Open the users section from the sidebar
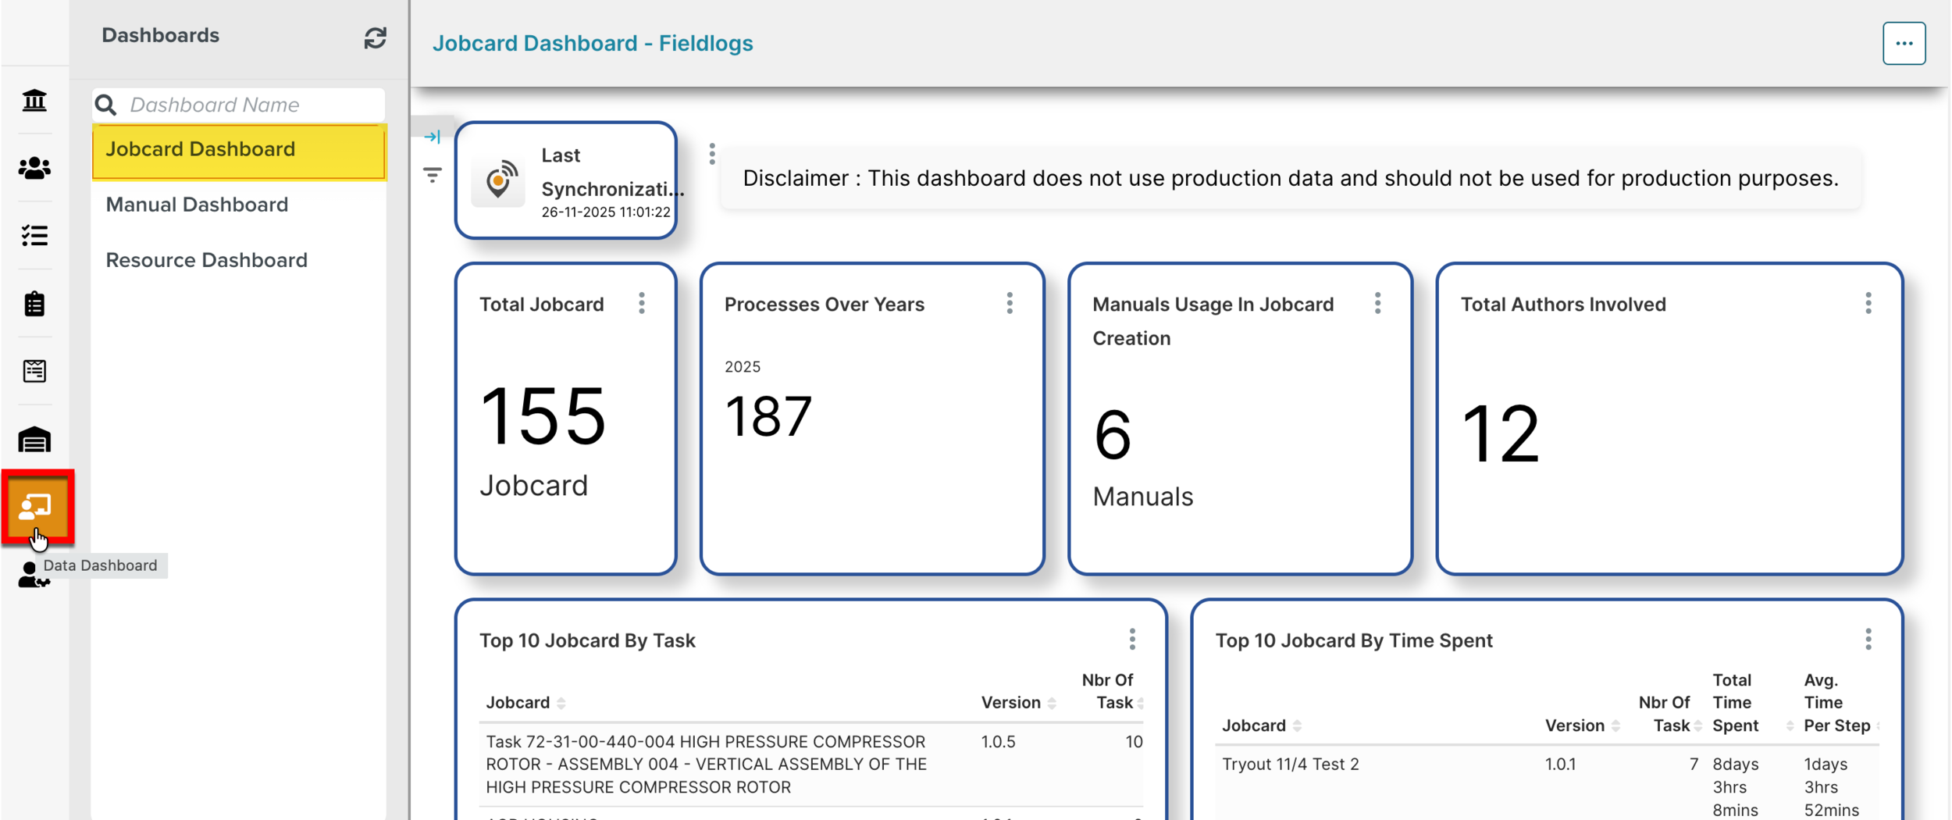Screen dimensions: 1952x820 [x=34, y=168]
